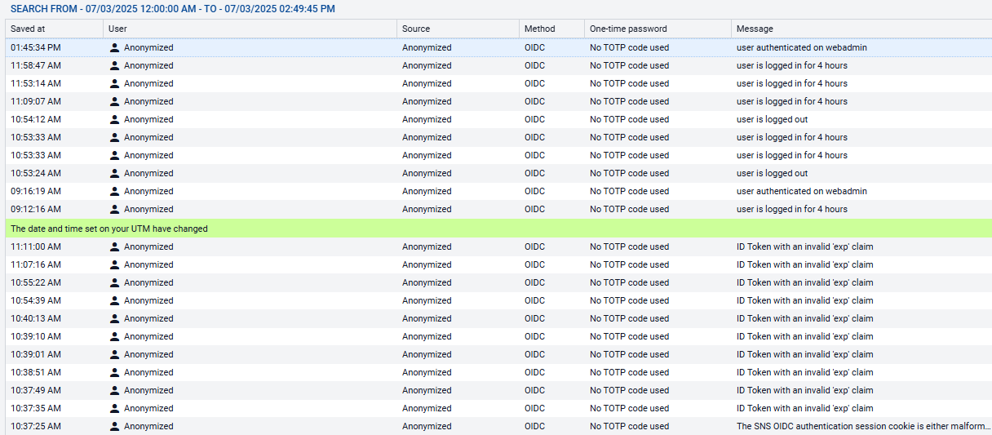
Task: Click user icon in 10:54:12 AM row
Action: (115, 119)
